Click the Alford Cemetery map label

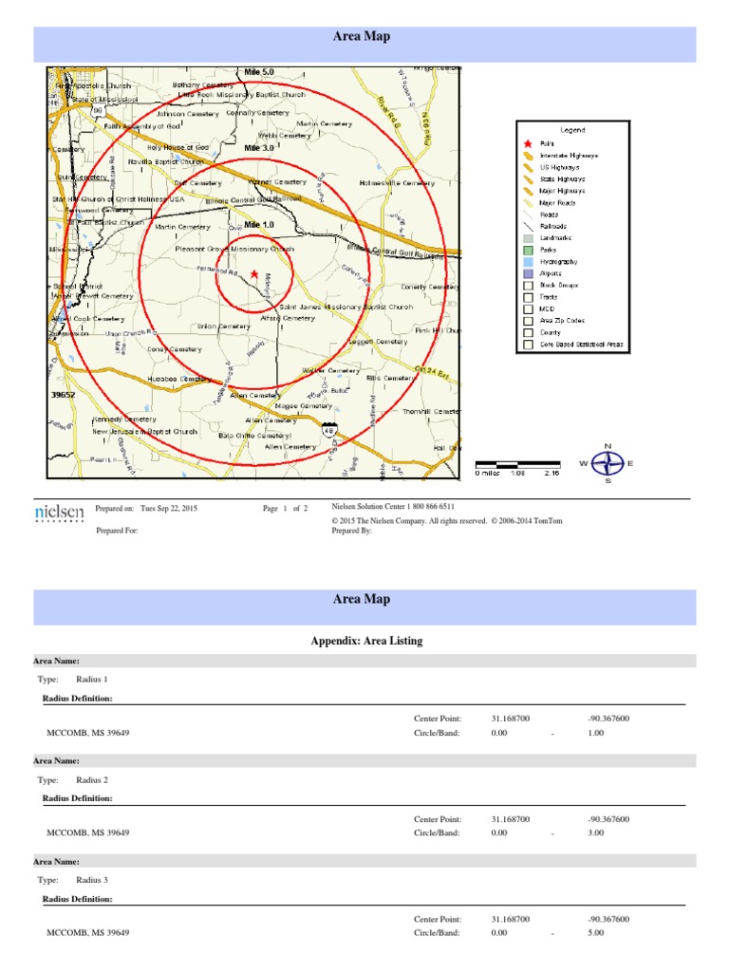288,318
